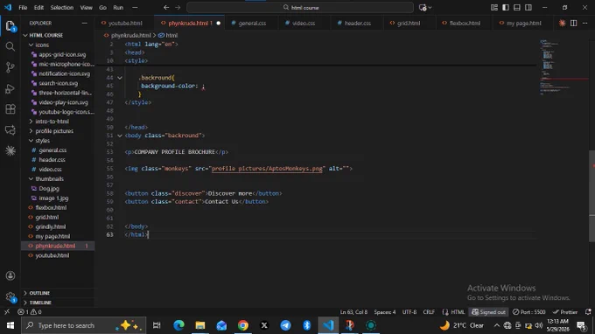Open Telegram from the taskbar
Screen dimensions: 595x334
pos(286,325)
